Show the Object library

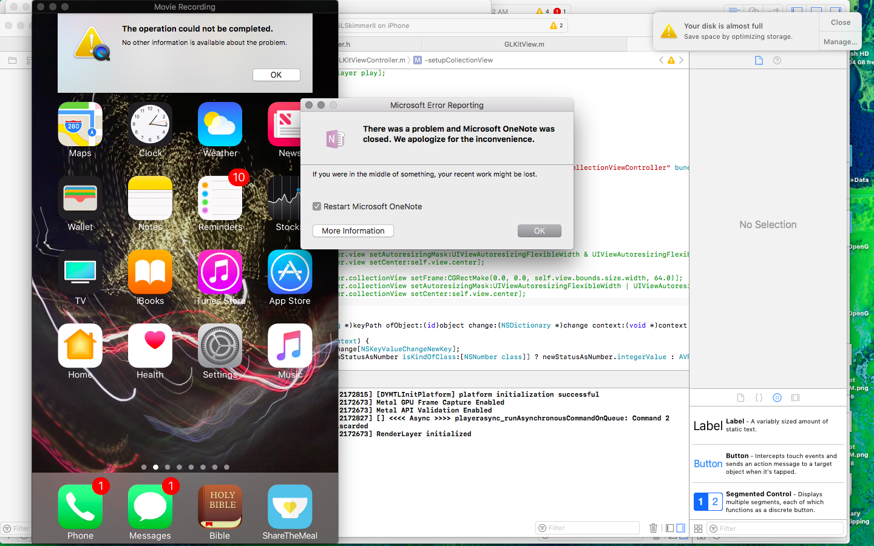(777, 398)
